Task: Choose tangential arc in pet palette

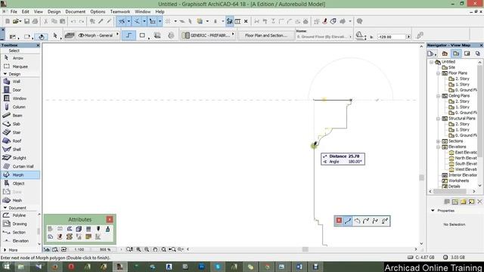Action: 366,221
